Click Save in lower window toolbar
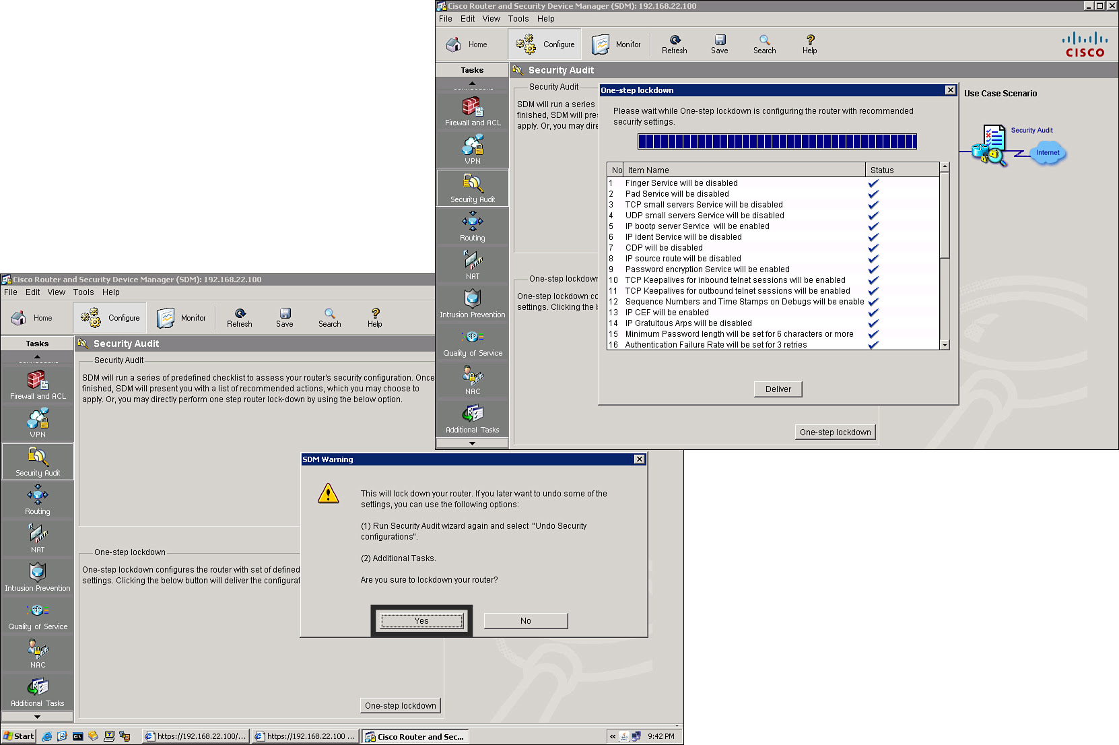1119x745 pixels. coord(285,318)
